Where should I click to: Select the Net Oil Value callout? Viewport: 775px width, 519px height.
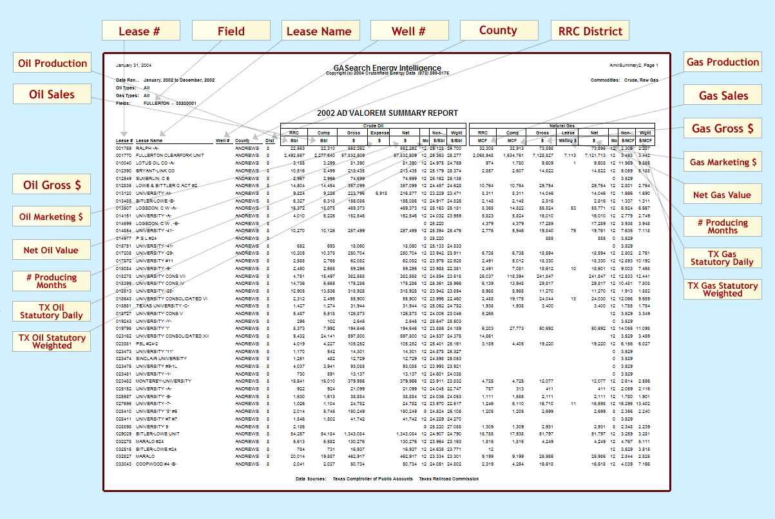52,250
